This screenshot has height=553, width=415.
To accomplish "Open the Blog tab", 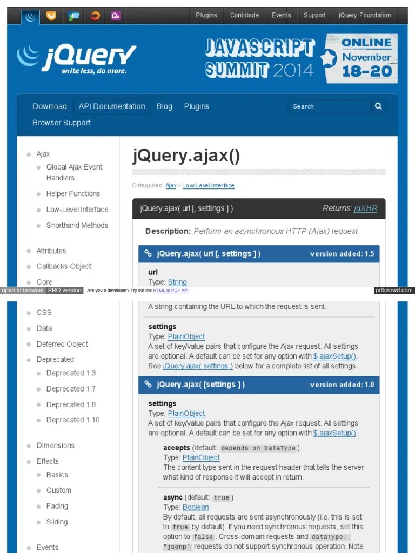I will click(x=164, y=106).
